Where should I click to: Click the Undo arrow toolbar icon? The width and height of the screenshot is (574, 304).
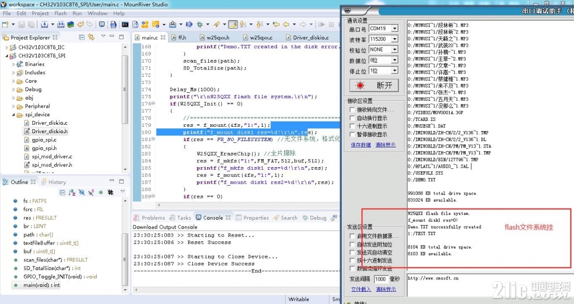pyautogui.click(x=80, y=24)
